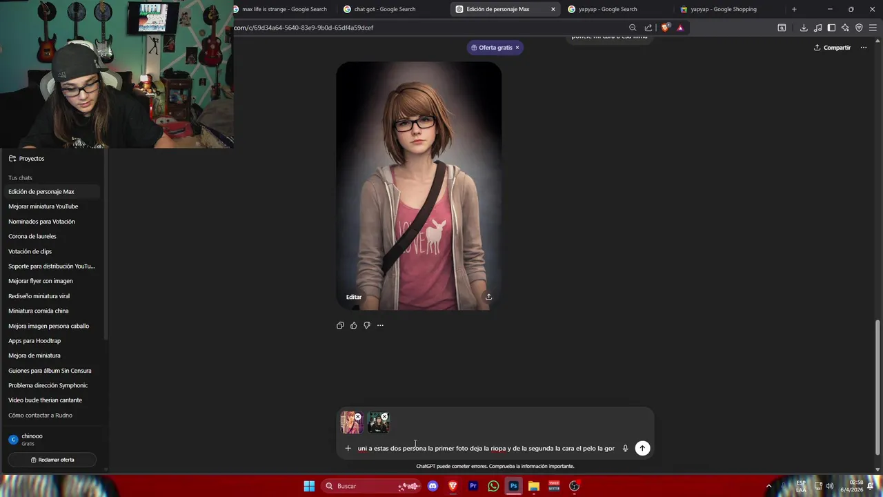The height and width of the screenshot is (497, 883).
Task: Click the Brave Shields lion icon
Action: click(x=665, y=28)
